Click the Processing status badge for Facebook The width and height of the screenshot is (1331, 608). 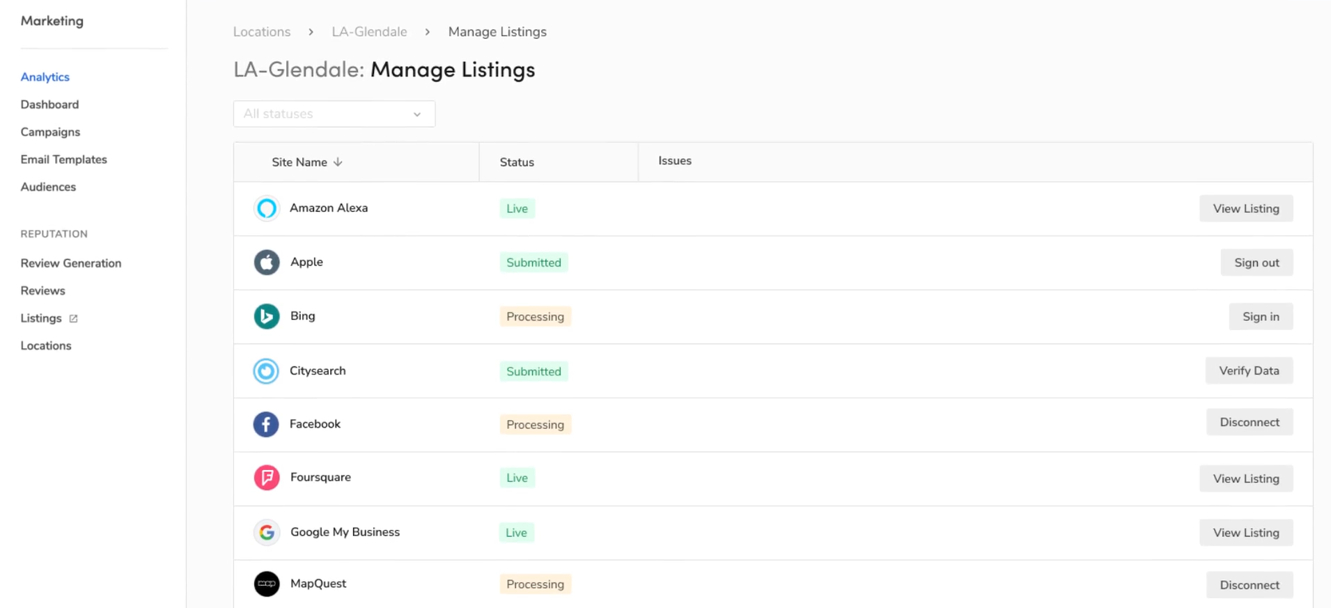(x=535, y=425)
